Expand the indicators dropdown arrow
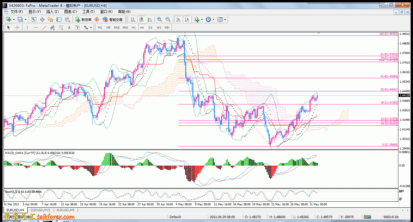The width and height of the screenshot is (413, 222). 202,19
